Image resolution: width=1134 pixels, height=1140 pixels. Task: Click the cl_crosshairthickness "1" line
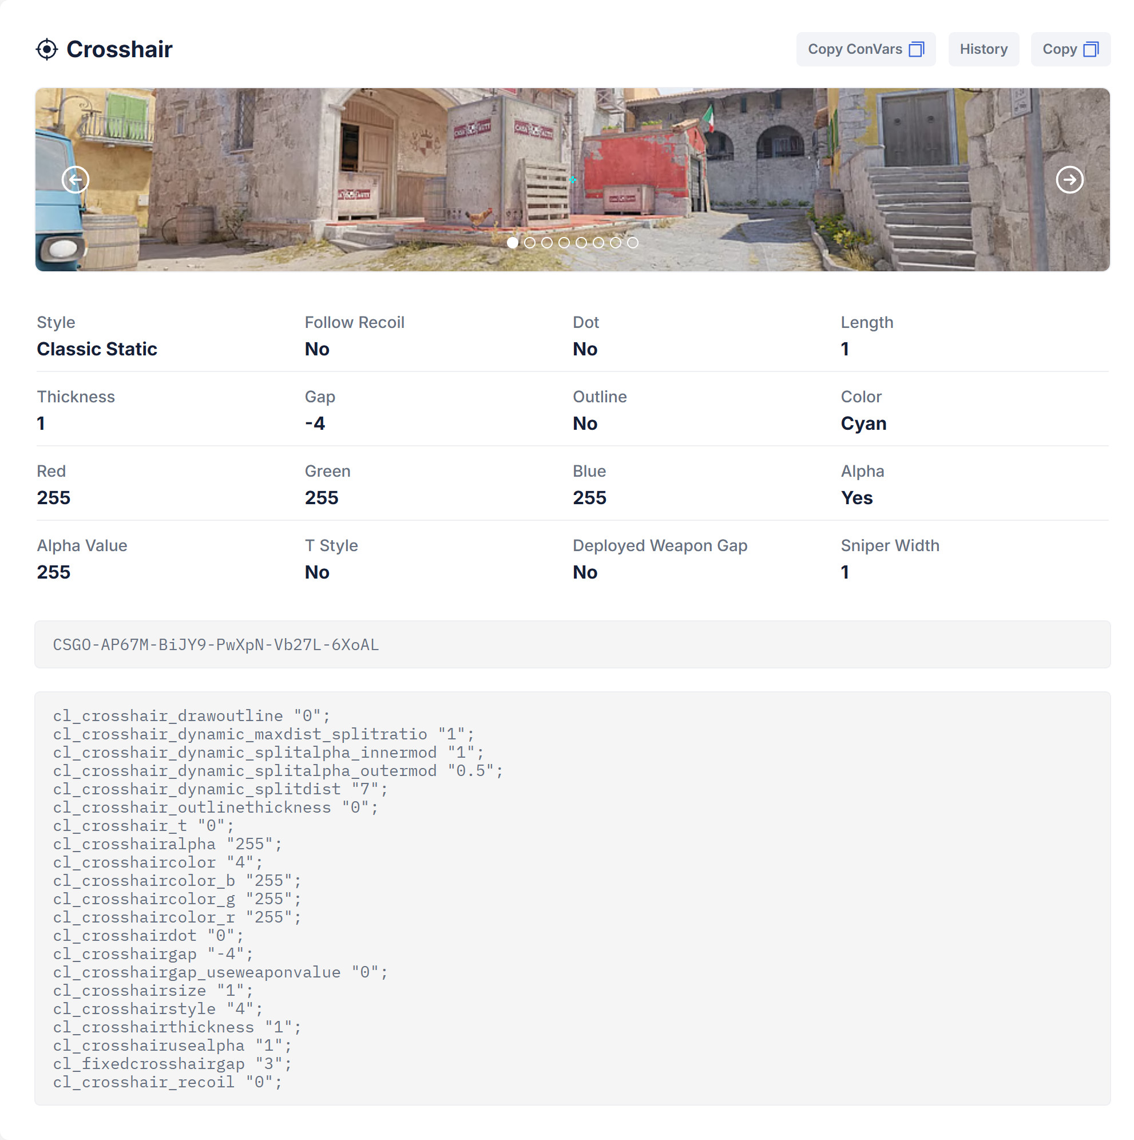click(x=177, y=1027)
